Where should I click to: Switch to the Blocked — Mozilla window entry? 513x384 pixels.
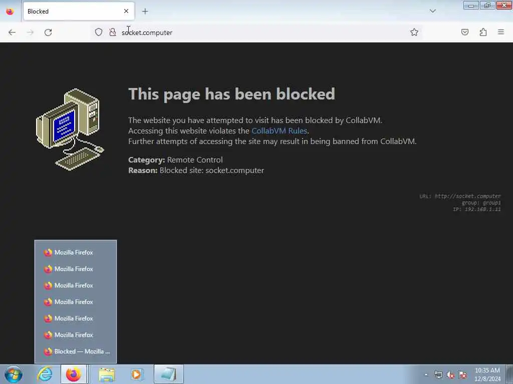pos(76,351)
